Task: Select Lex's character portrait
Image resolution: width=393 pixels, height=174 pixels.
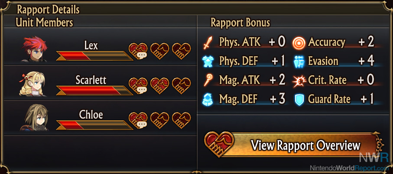Action: tap(34, 50)
